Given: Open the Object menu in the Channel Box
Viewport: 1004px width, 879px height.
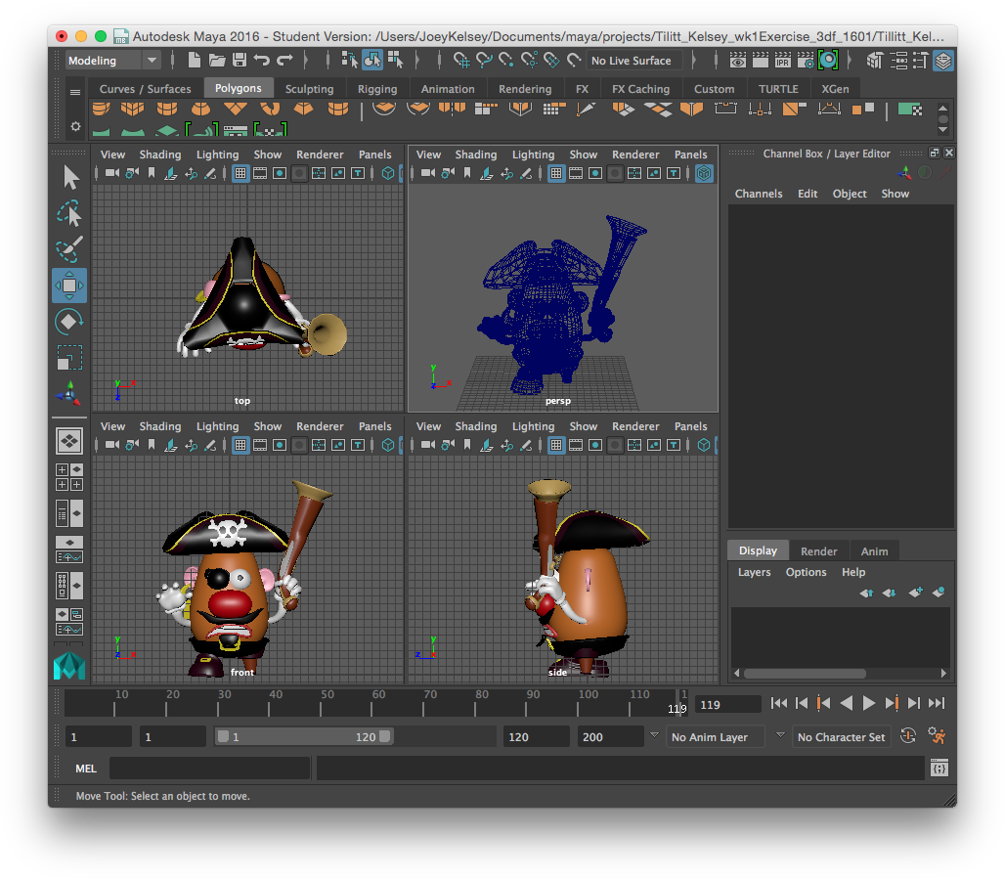Looking at the screenshot, I should pos(849,194).
